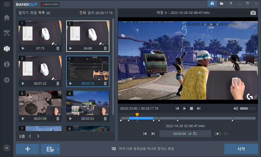Open the help question mark
The width and height of the screenshot is (261, 157).
tap(231, 3)
